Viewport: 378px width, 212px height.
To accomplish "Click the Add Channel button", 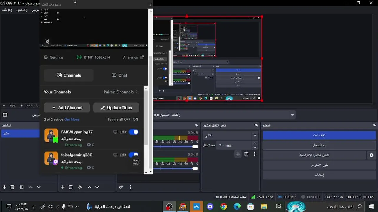I will coord(67,108).
